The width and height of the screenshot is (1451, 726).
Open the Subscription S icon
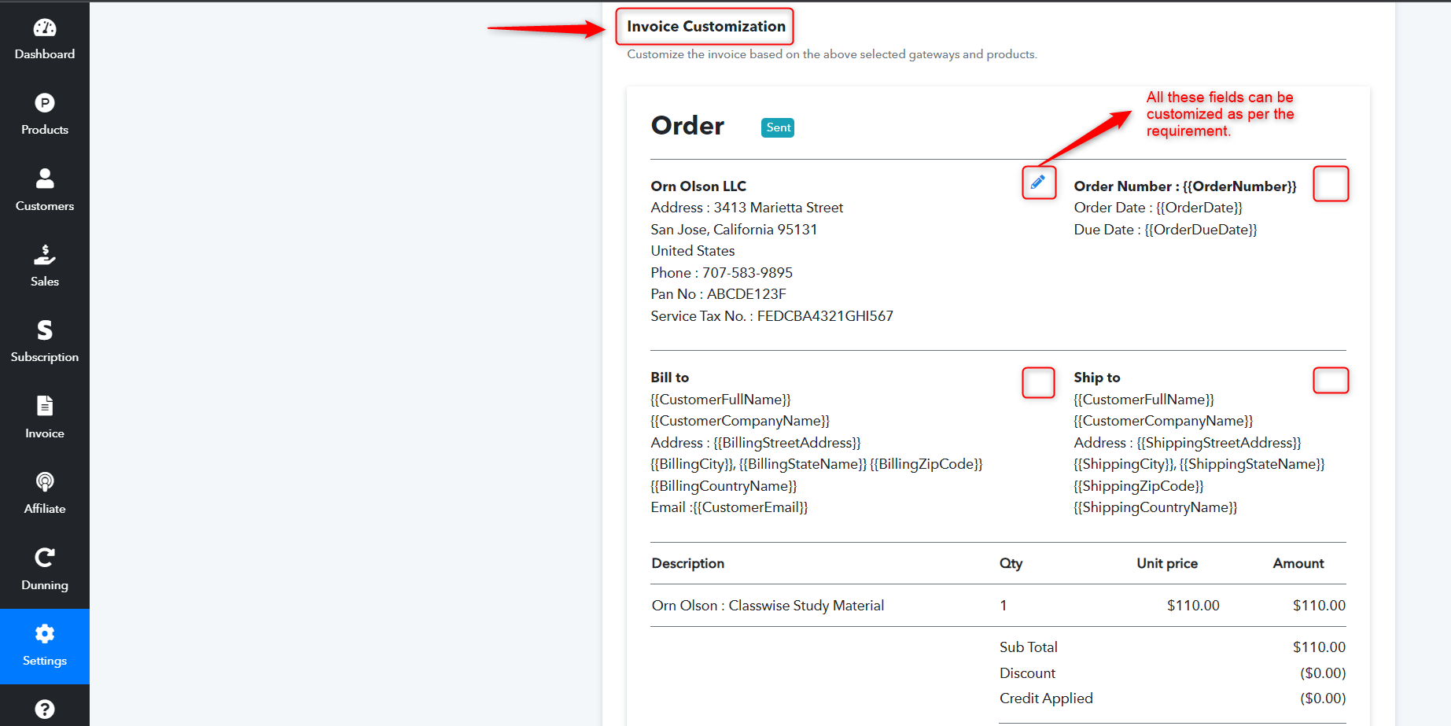tap(45, 330)
